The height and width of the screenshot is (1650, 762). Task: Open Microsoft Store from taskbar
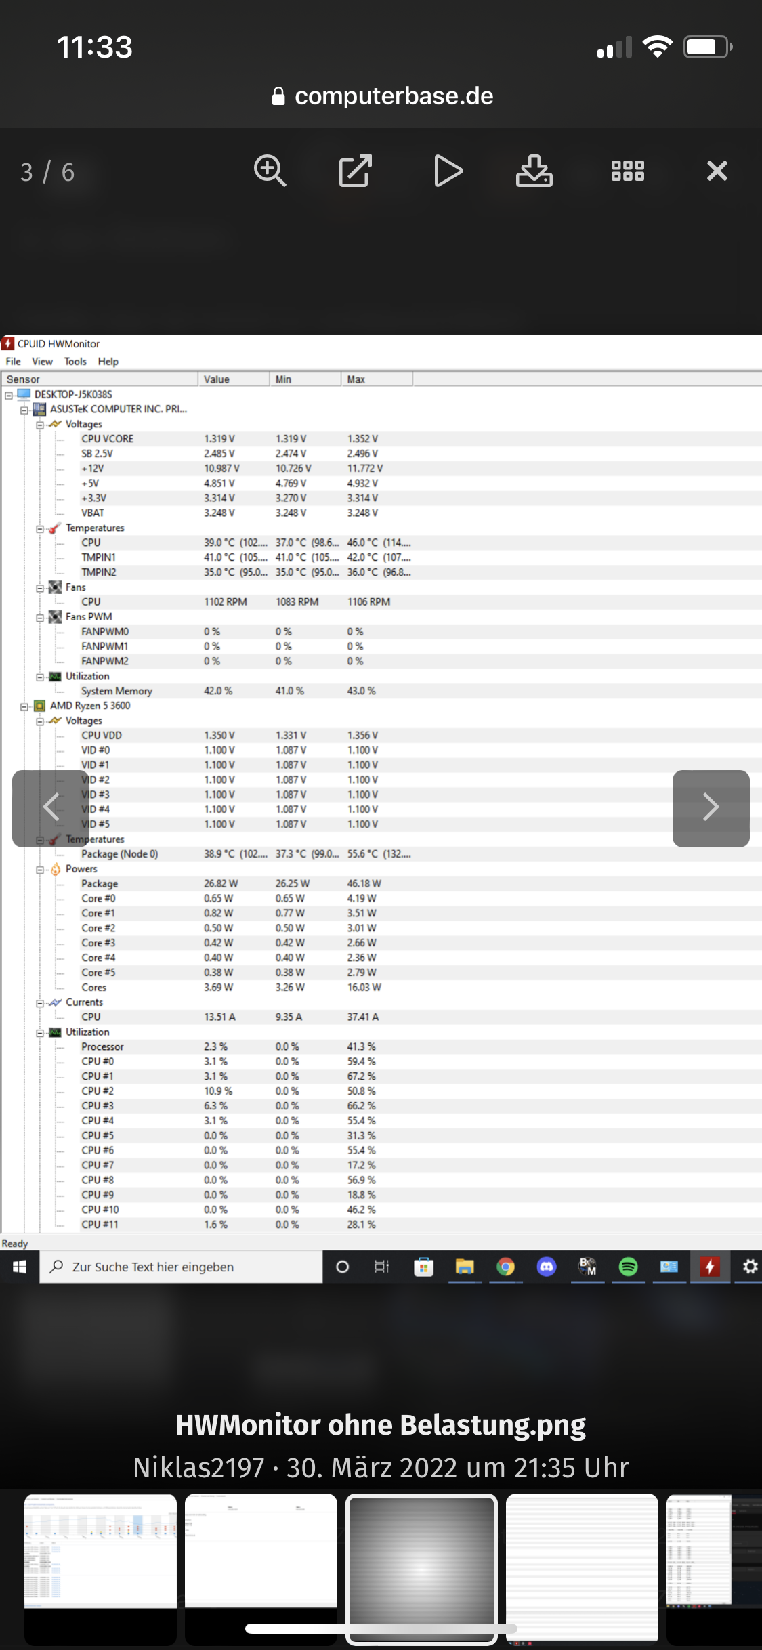pyautogui.click(x=424, y=1267)
